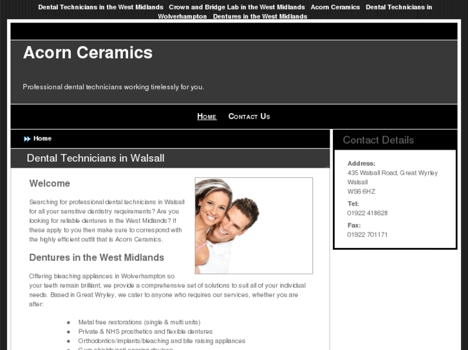Click the top 'Acorn Ceramics' link
This screenshot has width=468, height=350.
pos(335,7)
